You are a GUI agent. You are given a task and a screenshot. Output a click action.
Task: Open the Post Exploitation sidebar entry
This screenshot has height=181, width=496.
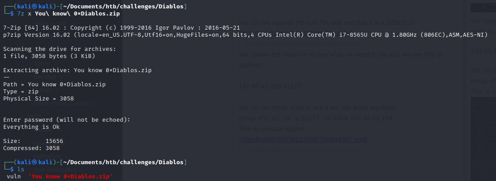click(50, 169)
